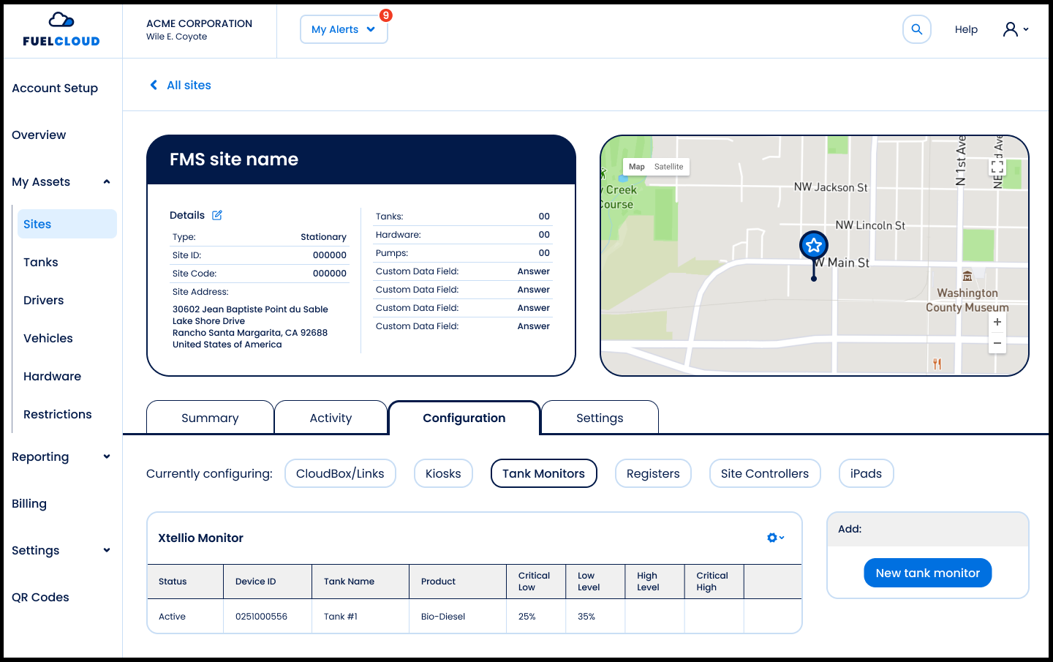Click the edit Details pencil icon
Image resolution: width=1053 pixels, height=662 pixels.
click(217, 215)
